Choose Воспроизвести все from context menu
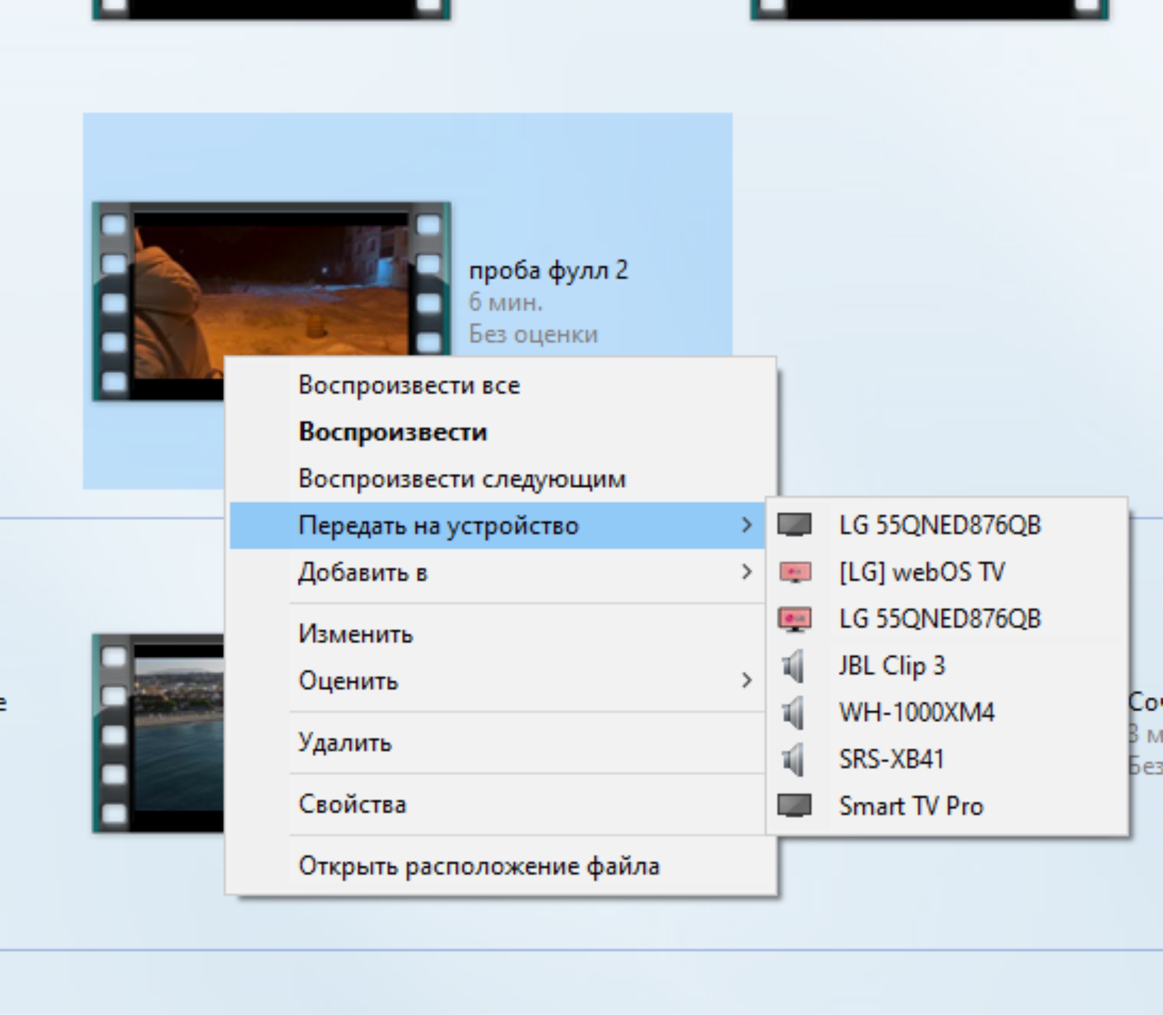 click(409, 386)
